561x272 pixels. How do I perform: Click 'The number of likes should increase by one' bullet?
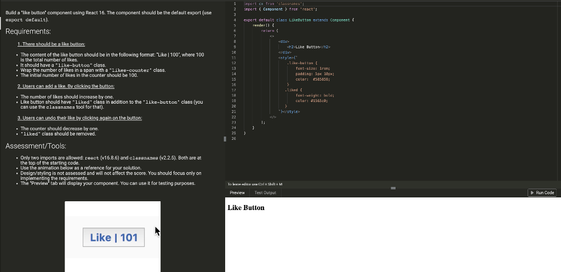[67, 97]
